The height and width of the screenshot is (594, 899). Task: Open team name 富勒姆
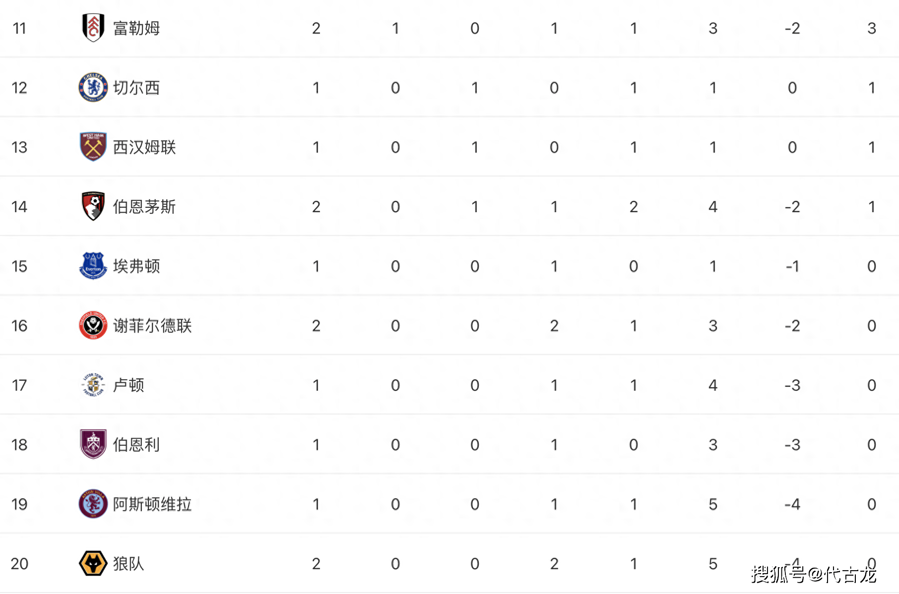click(x=136, y=28)
